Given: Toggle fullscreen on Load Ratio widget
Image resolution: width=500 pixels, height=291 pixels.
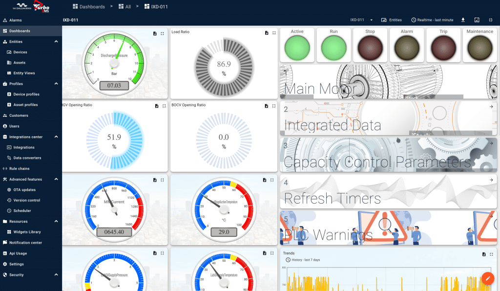Looking at the screenshot, I should tap(274, 33).
